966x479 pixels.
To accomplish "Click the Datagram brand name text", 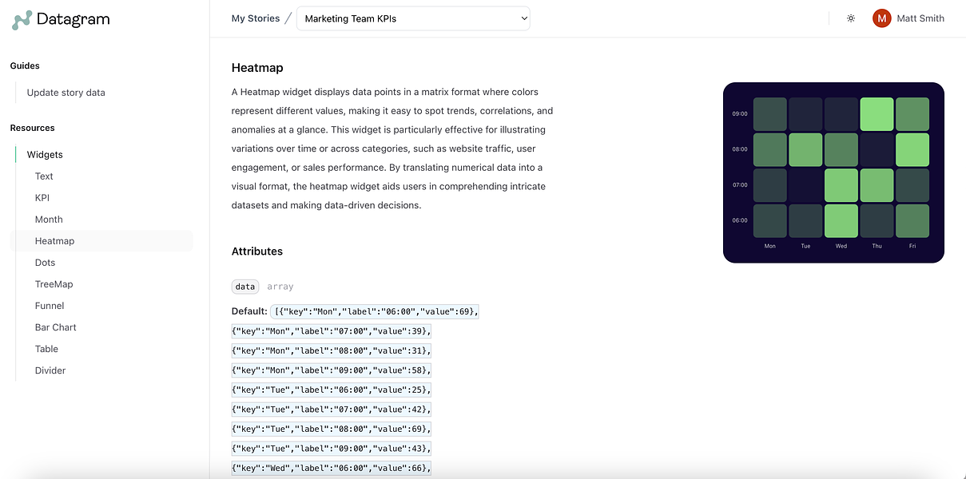I will tap(74, 20).
